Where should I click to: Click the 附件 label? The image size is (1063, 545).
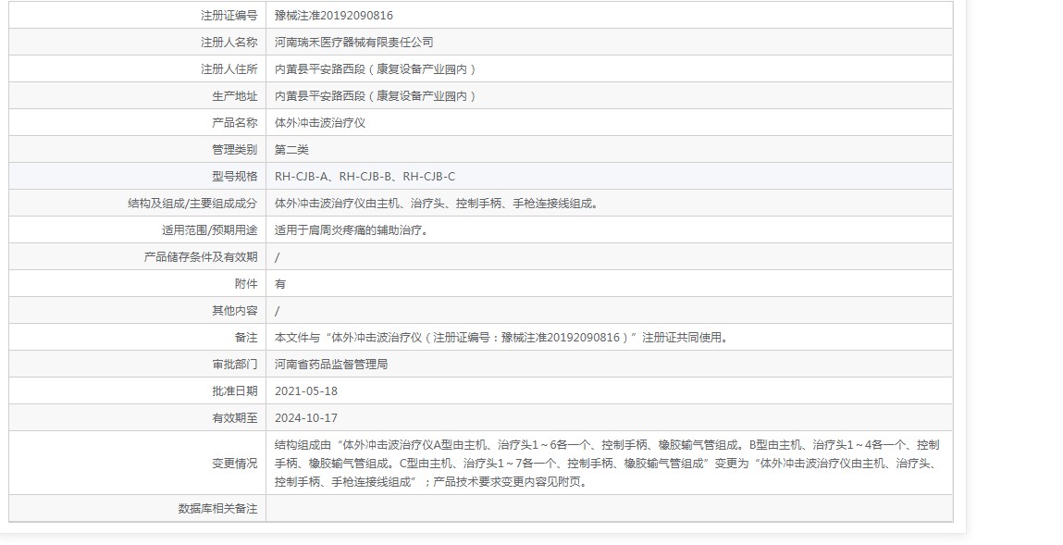tap(246, 284)
